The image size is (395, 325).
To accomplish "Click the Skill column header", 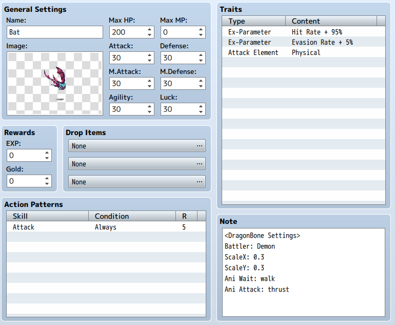I will click(x=47, y=216).
